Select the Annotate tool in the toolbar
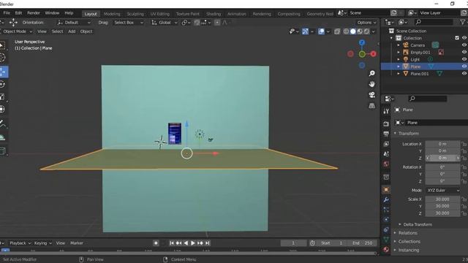The image size is (468, 263). 2,123
